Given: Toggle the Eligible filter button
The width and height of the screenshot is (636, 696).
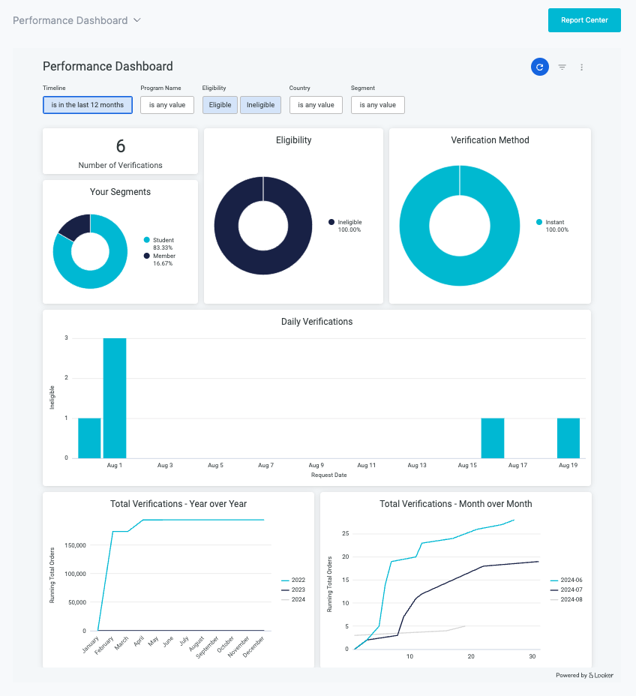Looking at the screenshot, I should [x=220, y=105].
